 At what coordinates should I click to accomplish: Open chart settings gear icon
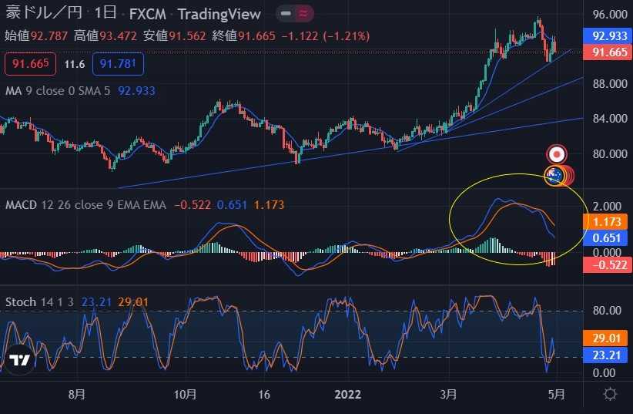point(610,394)
